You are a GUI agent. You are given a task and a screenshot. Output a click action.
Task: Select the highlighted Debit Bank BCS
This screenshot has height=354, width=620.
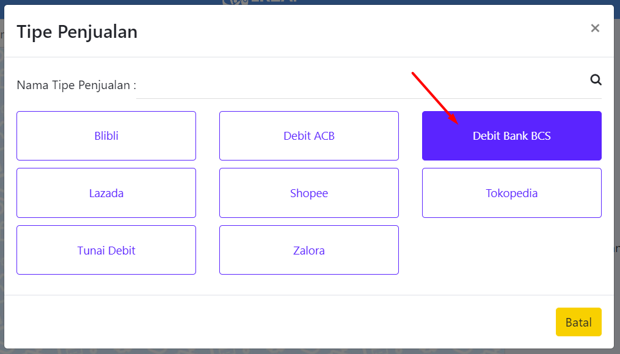512,136
